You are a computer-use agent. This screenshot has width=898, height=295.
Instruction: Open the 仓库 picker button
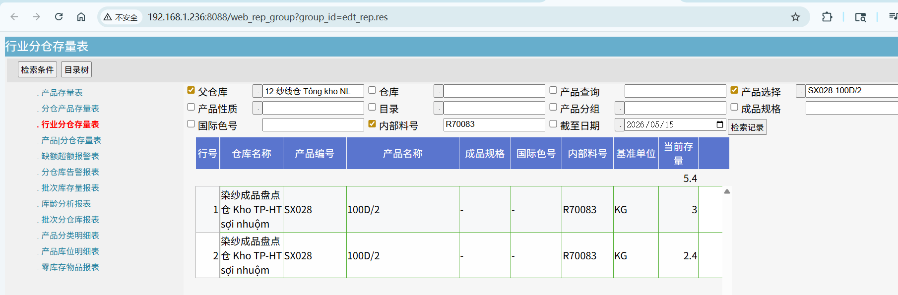click(x=439, y=91)
